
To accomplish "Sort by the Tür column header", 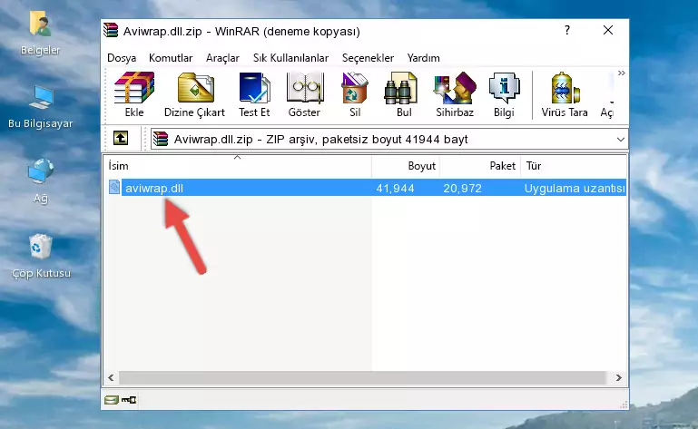I will click(574, 166).
